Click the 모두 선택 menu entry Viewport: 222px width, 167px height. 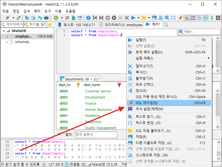169,85
